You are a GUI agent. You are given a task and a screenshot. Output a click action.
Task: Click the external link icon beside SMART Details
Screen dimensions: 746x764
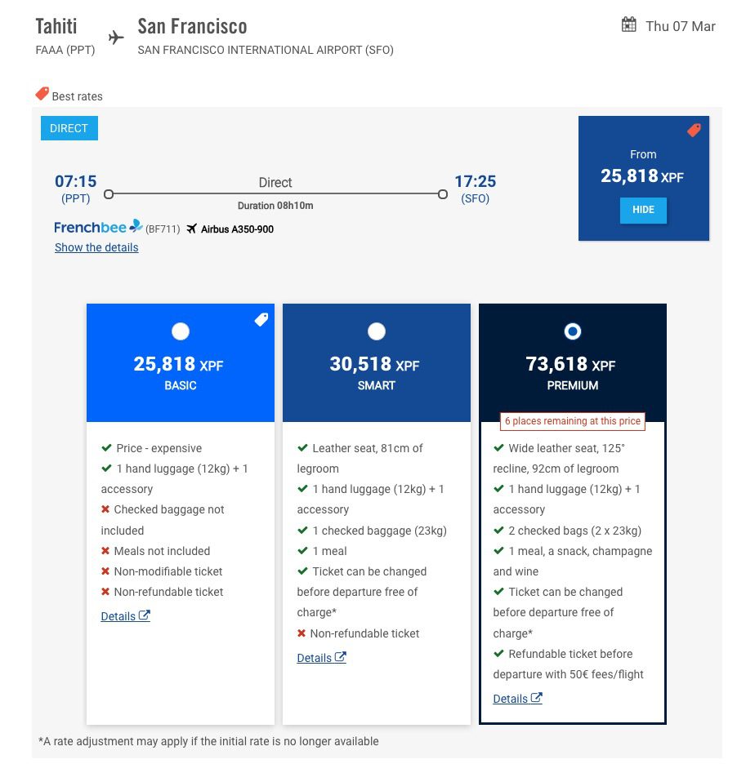tap(340, 657)
